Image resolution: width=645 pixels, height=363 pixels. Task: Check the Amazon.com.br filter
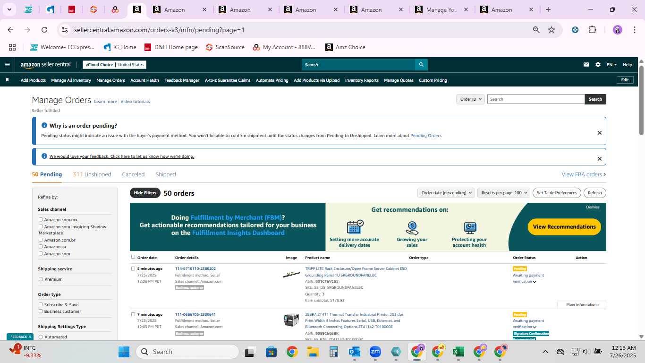pyautogui.click(x=41, y=240)
